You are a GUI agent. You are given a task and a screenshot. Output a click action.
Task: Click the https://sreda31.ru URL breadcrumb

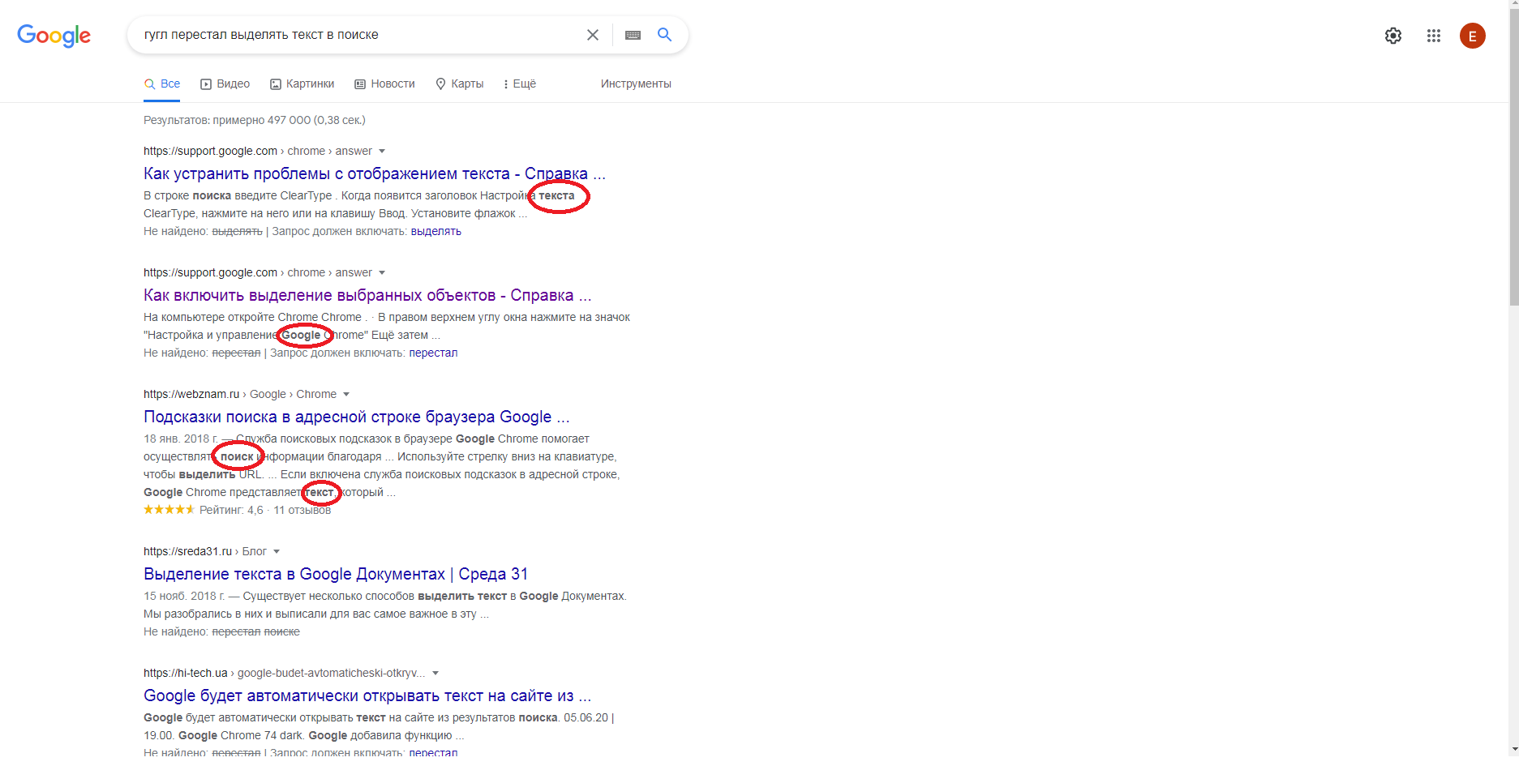[187, 552]
